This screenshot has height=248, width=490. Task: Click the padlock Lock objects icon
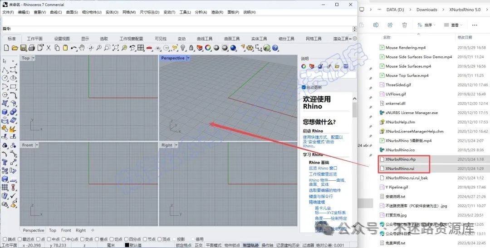[x=191, y=48]
